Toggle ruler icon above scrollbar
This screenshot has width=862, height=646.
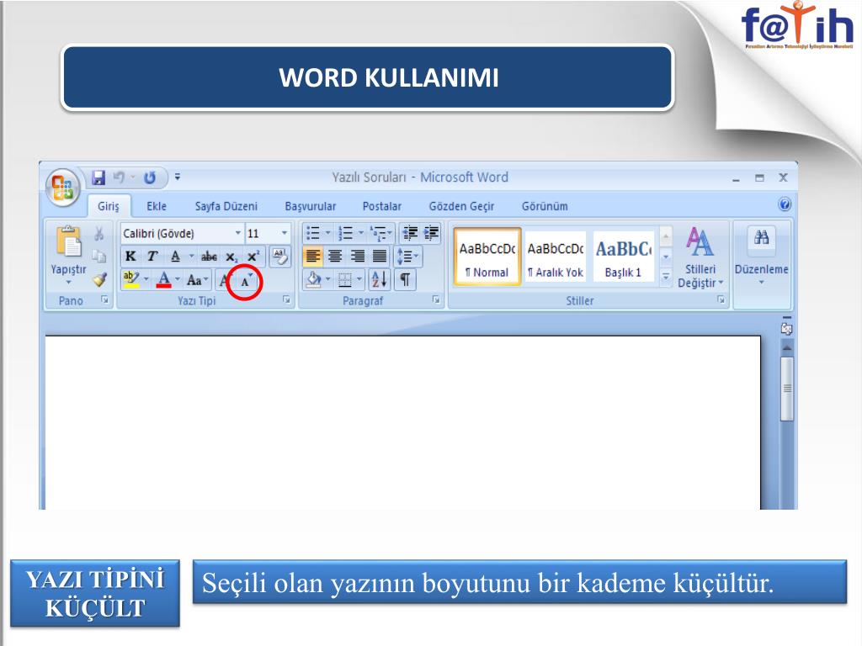click(x=787, y=328)
